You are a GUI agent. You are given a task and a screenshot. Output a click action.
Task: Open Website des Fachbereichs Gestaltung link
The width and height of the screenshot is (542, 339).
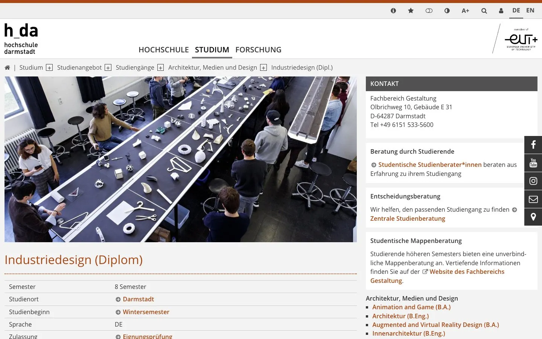pos(437,276)
